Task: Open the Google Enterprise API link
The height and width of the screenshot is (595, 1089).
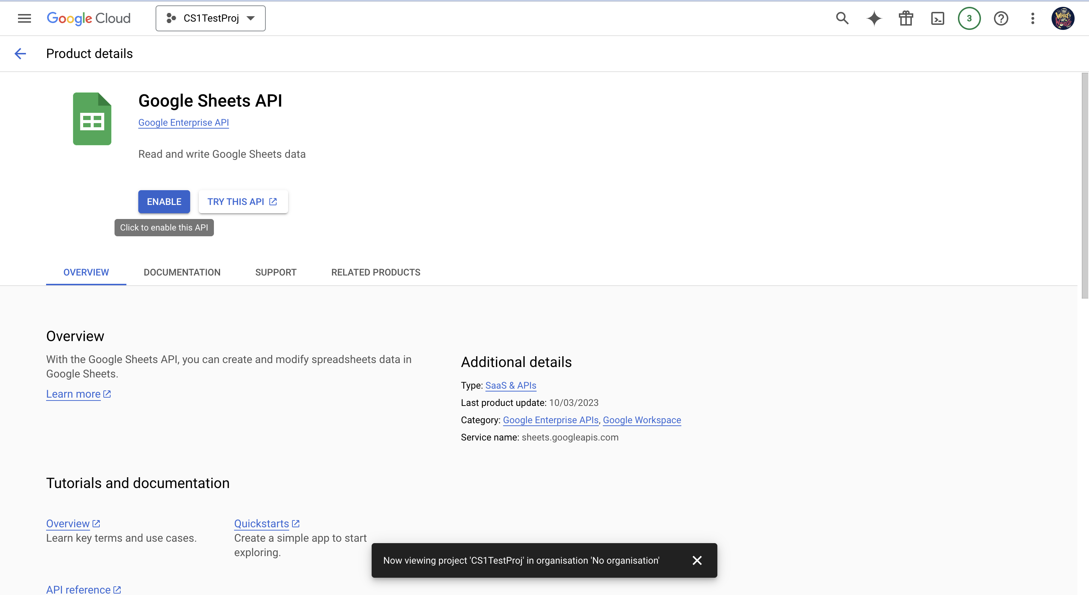Action: (x=183, y=122)
